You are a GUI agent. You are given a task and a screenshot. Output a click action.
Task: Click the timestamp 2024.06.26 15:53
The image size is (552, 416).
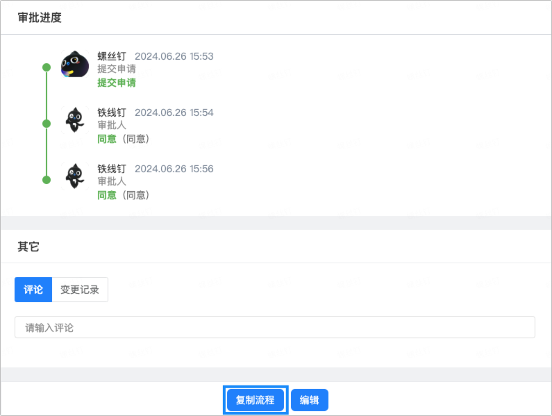pos(174,56)
